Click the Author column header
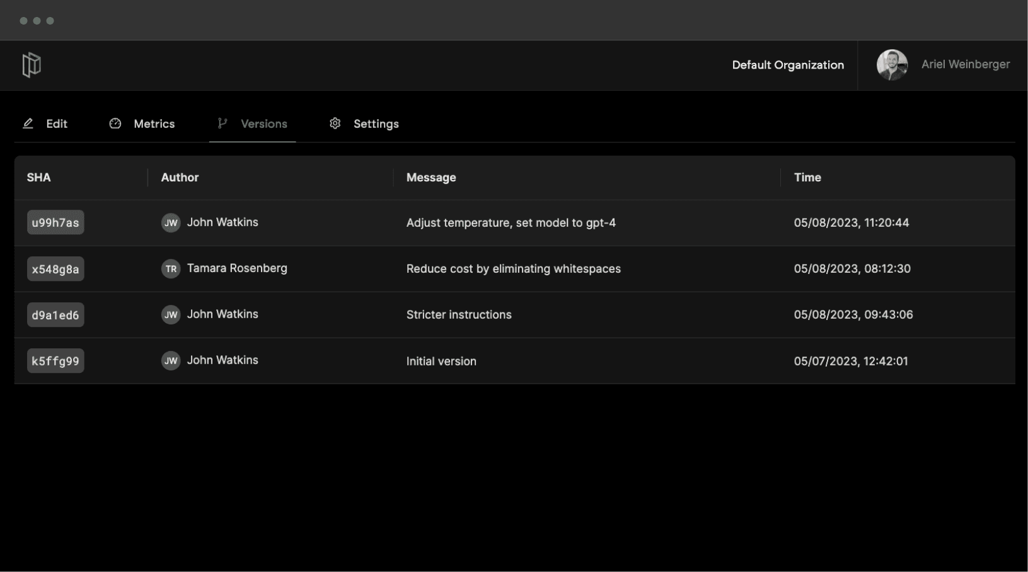This screenshot has height=572, width=1028. [180, 178]
